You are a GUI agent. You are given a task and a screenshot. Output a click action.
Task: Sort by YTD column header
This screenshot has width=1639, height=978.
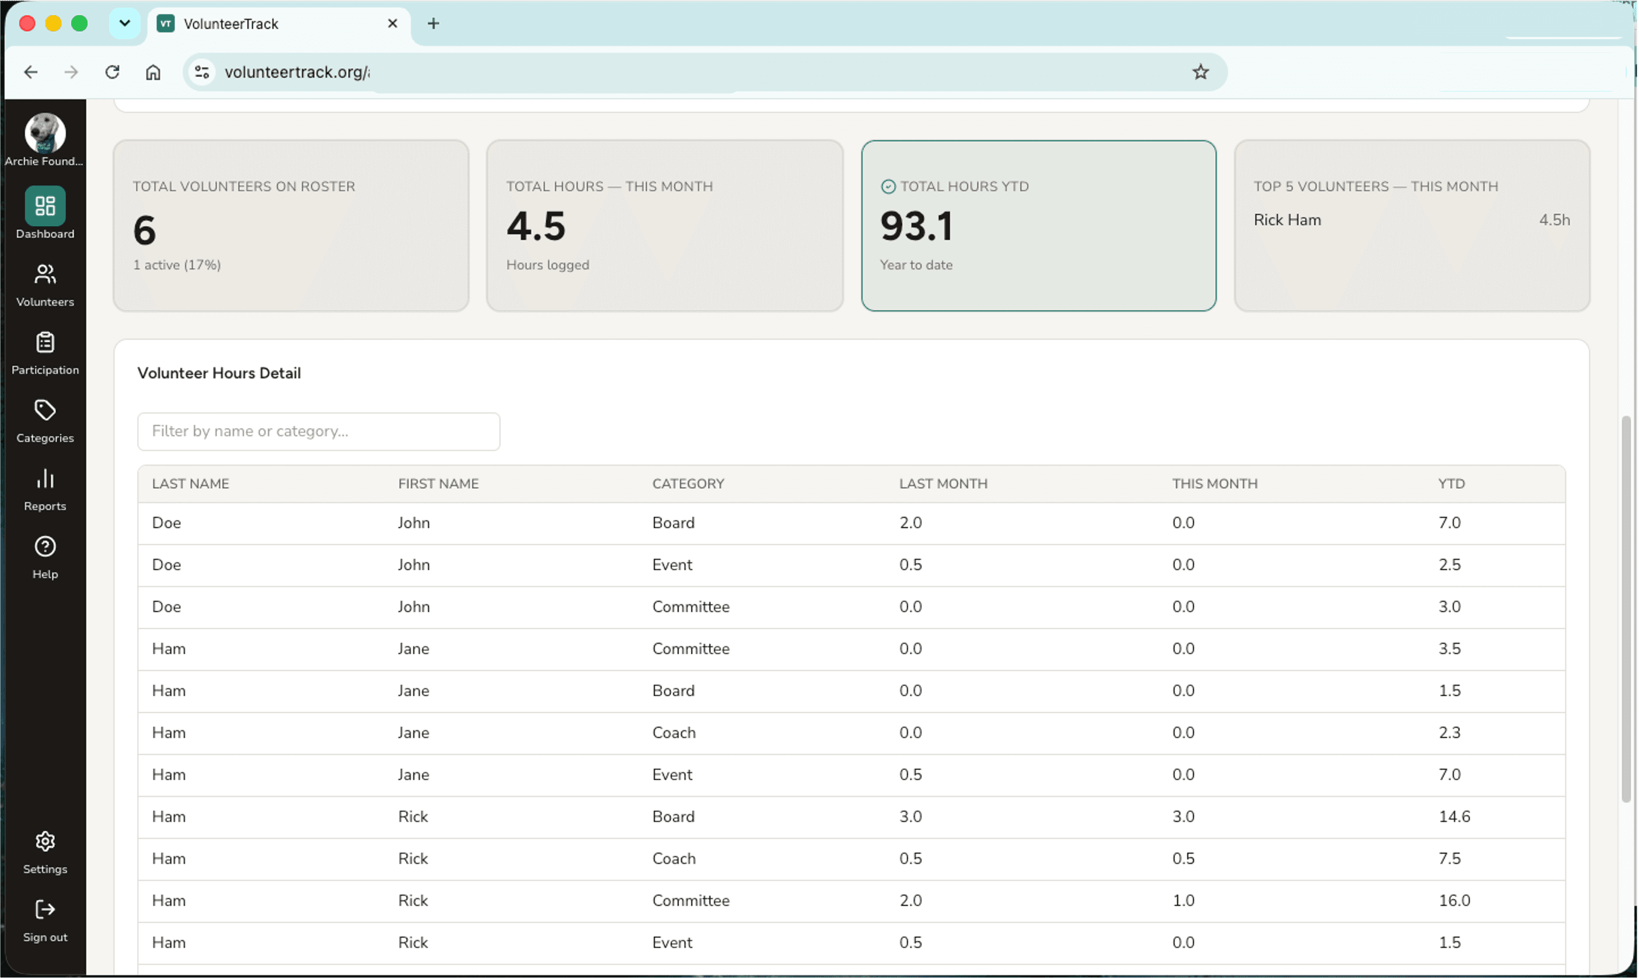coord(1451,483)
